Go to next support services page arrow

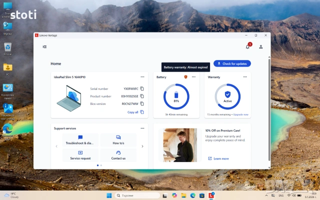click(142, 146)
